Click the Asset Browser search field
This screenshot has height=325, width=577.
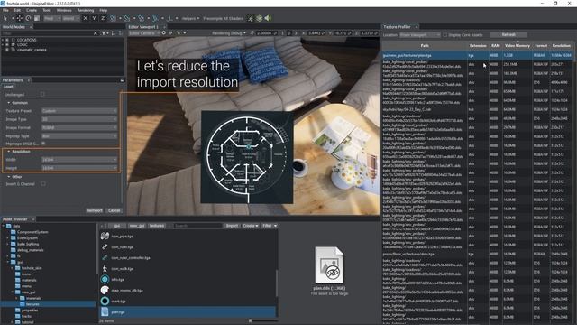197,226
